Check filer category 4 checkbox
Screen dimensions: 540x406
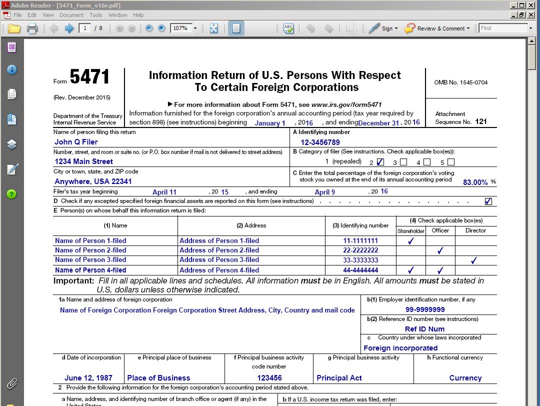pyautogui.click(x=427, y=162)
